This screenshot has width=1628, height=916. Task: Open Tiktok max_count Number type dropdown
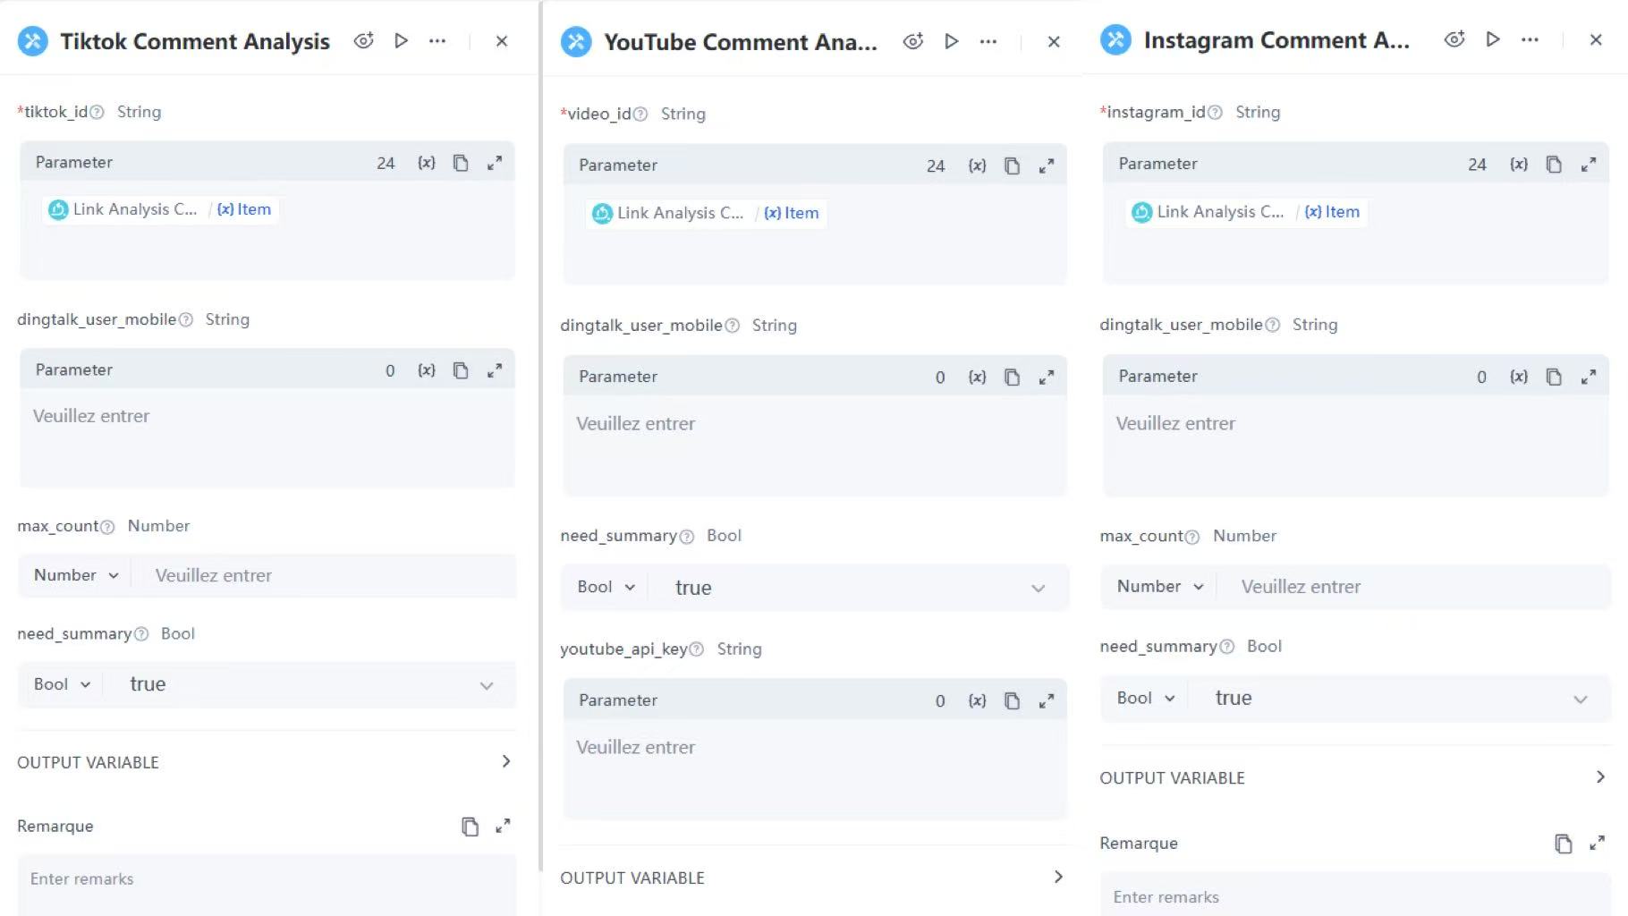76,575
